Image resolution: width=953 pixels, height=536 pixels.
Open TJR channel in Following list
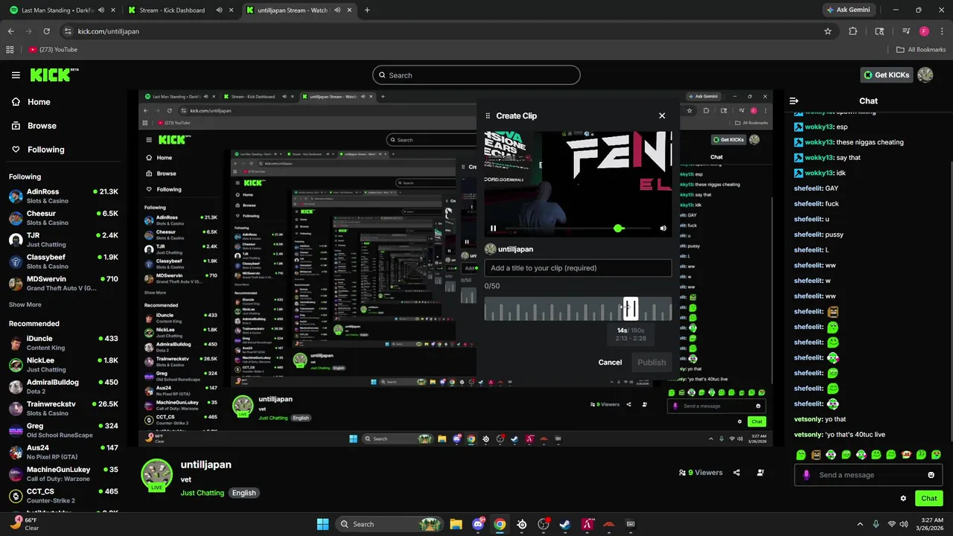tap(63, 240)
